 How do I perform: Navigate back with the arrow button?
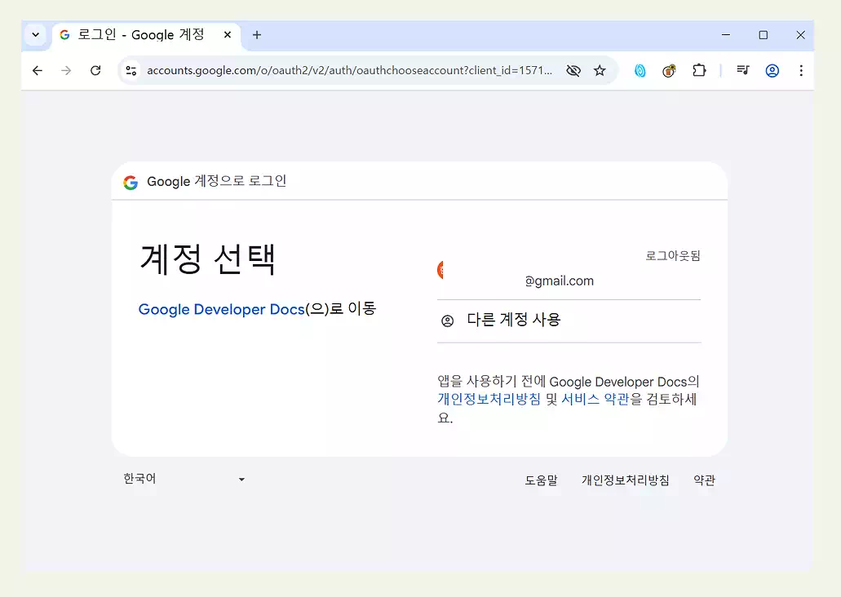38,70
